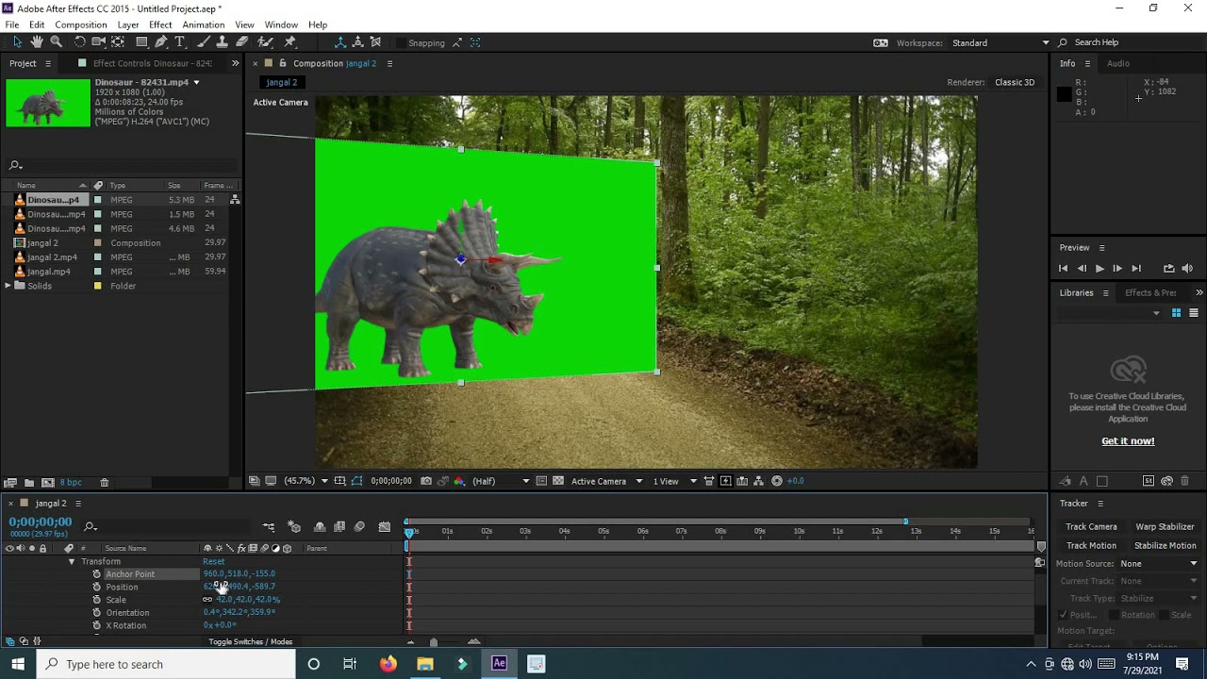
Task: Click the Stabilize Motion button
Action: (1165, 545)
